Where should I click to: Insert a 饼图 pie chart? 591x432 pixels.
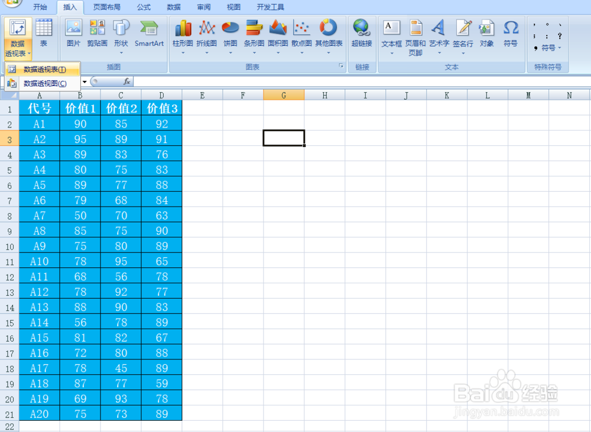230,37
